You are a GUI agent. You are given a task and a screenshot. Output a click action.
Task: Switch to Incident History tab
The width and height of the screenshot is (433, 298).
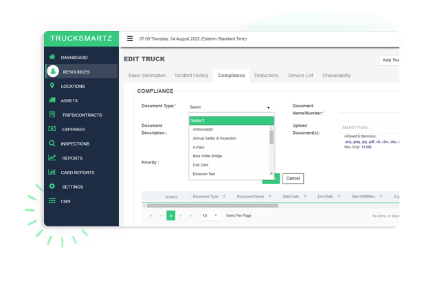point(191,76)
